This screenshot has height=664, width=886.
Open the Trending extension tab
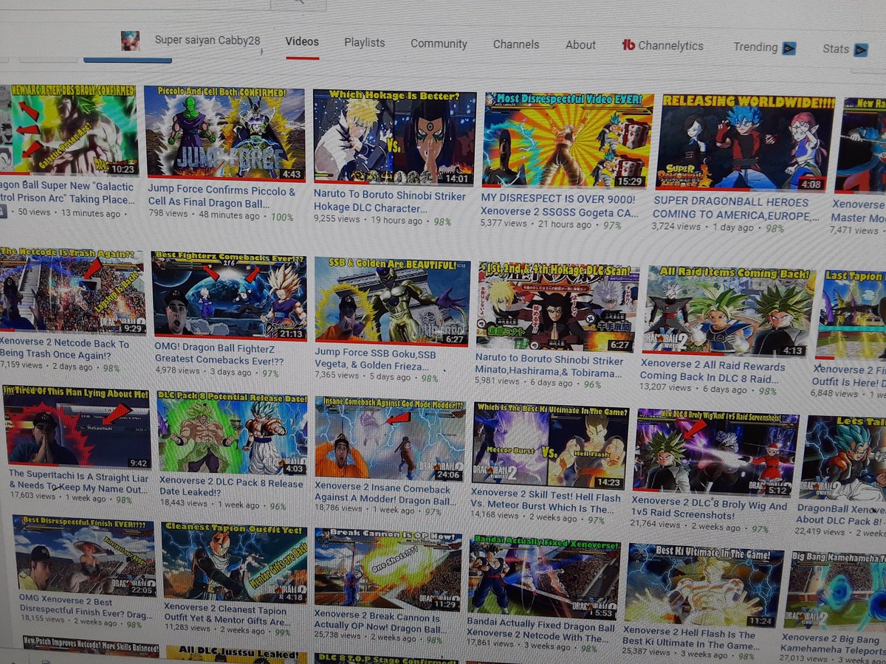pos(764,48)
